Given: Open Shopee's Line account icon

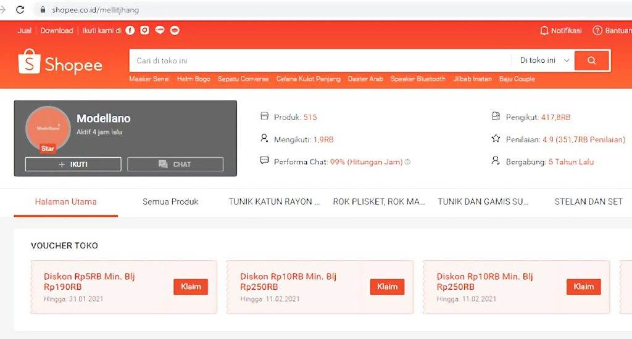Looking at the screenshot, I should click(160, 30).
